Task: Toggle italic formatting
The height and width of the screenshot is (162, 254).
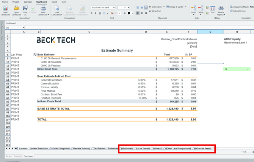Action: point(96,13)
